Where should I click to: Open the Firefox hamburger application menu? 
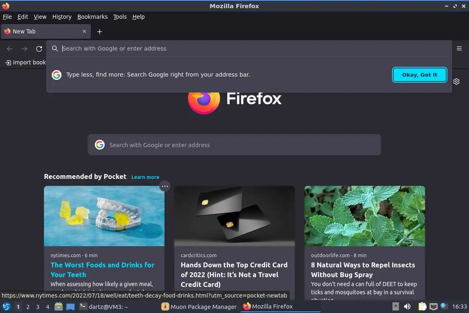(459, 48)
